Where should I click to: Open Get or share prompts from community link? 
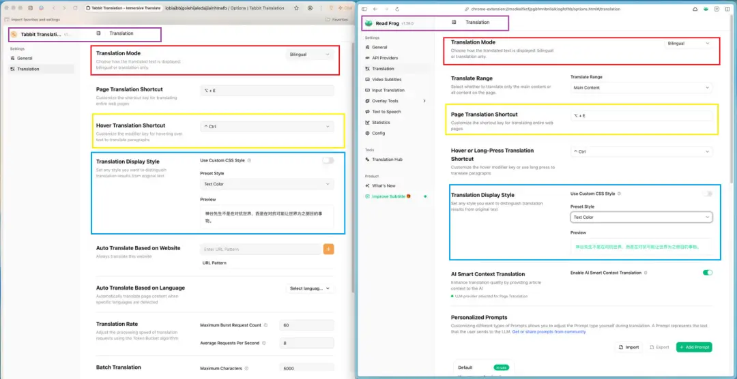point(548,332)
